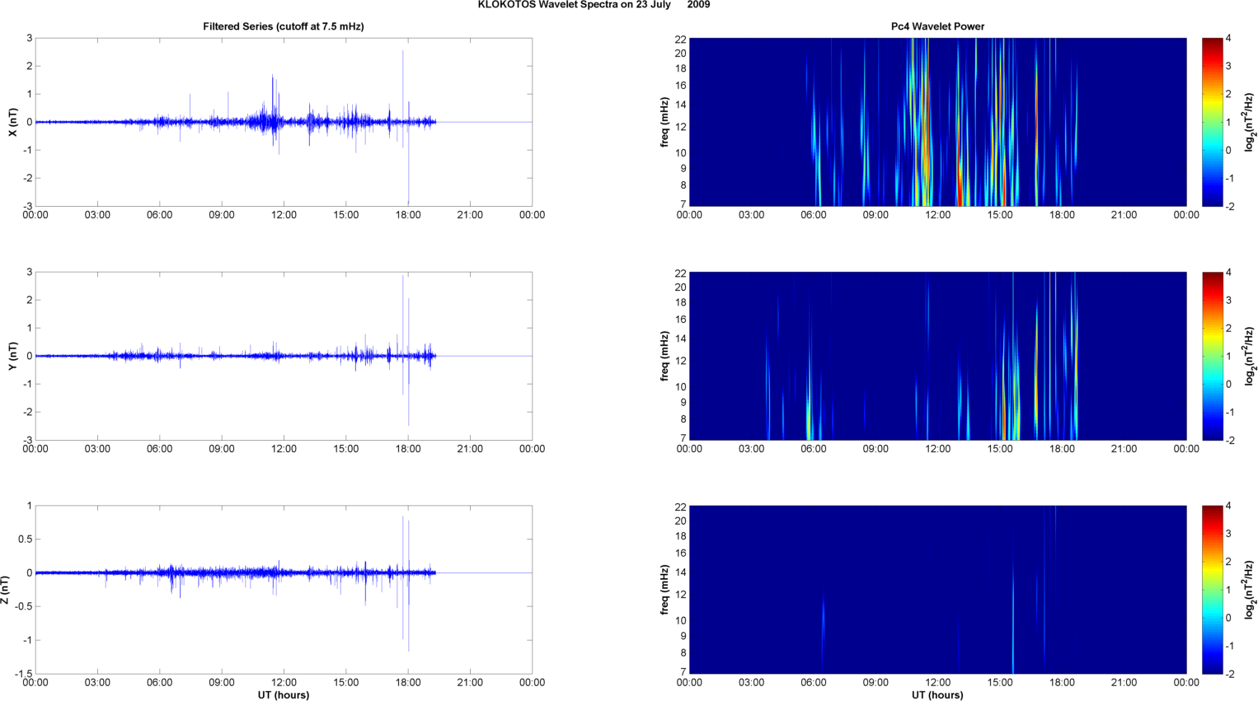The width and height of the screenshot is (1258, 701).
Task: Click the KLOKOTOS Wavelet Spectra figure title
Action: pyautogui.click(x=593, y=5)
